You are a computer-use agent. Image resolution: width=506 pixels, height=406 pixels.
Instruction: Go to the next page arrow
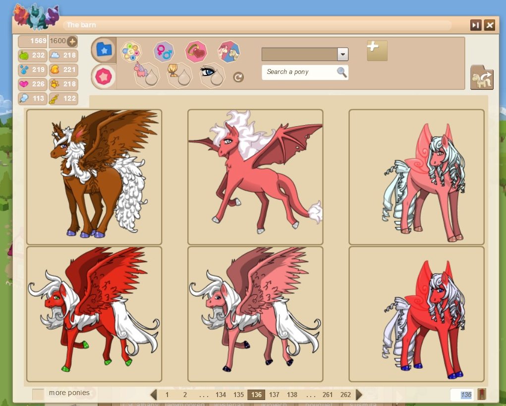point(359,395)
